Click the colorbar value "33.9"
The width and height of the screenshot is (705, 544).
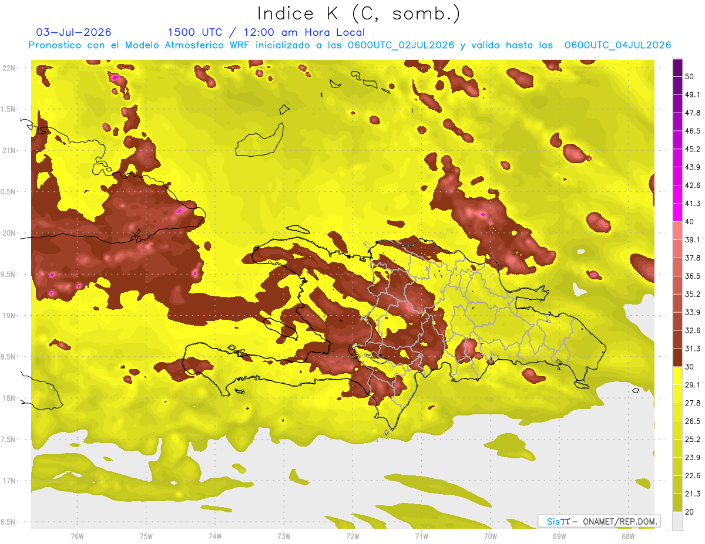pyautogui.click(x=693, y=312)
